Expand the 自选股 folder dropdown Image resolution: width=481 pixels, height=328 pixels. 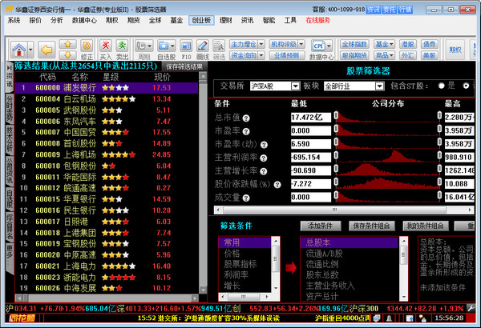172,46
